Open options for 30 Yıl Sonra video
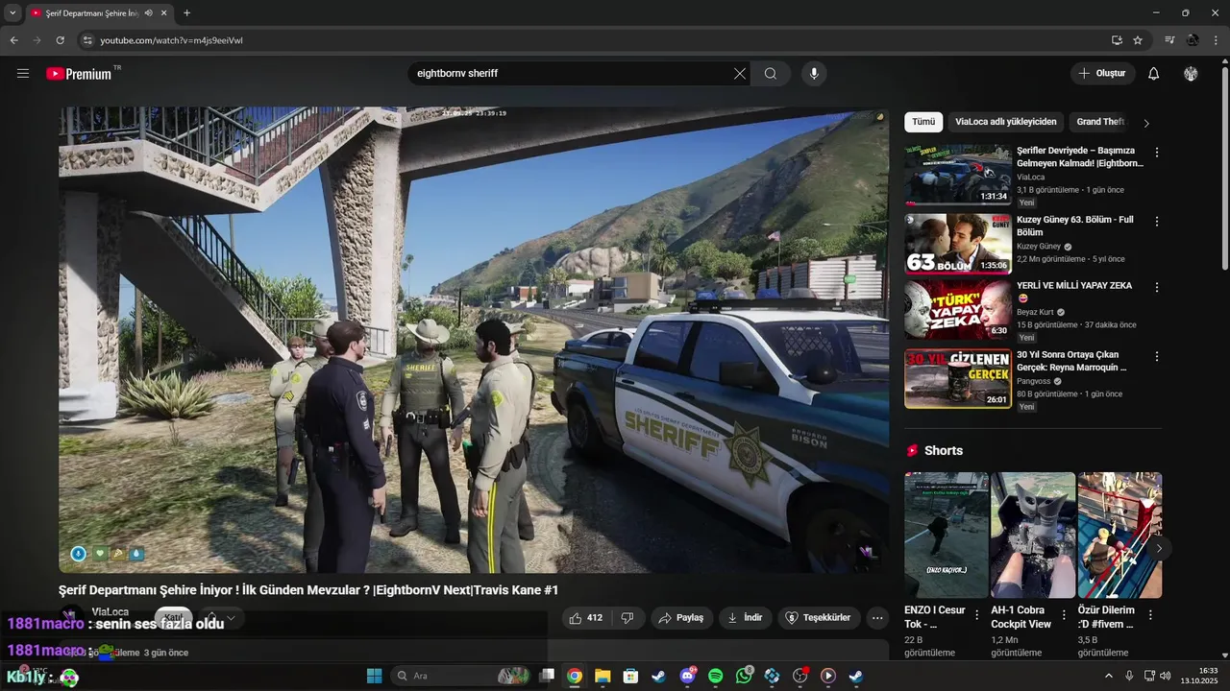 point(1157,356)
